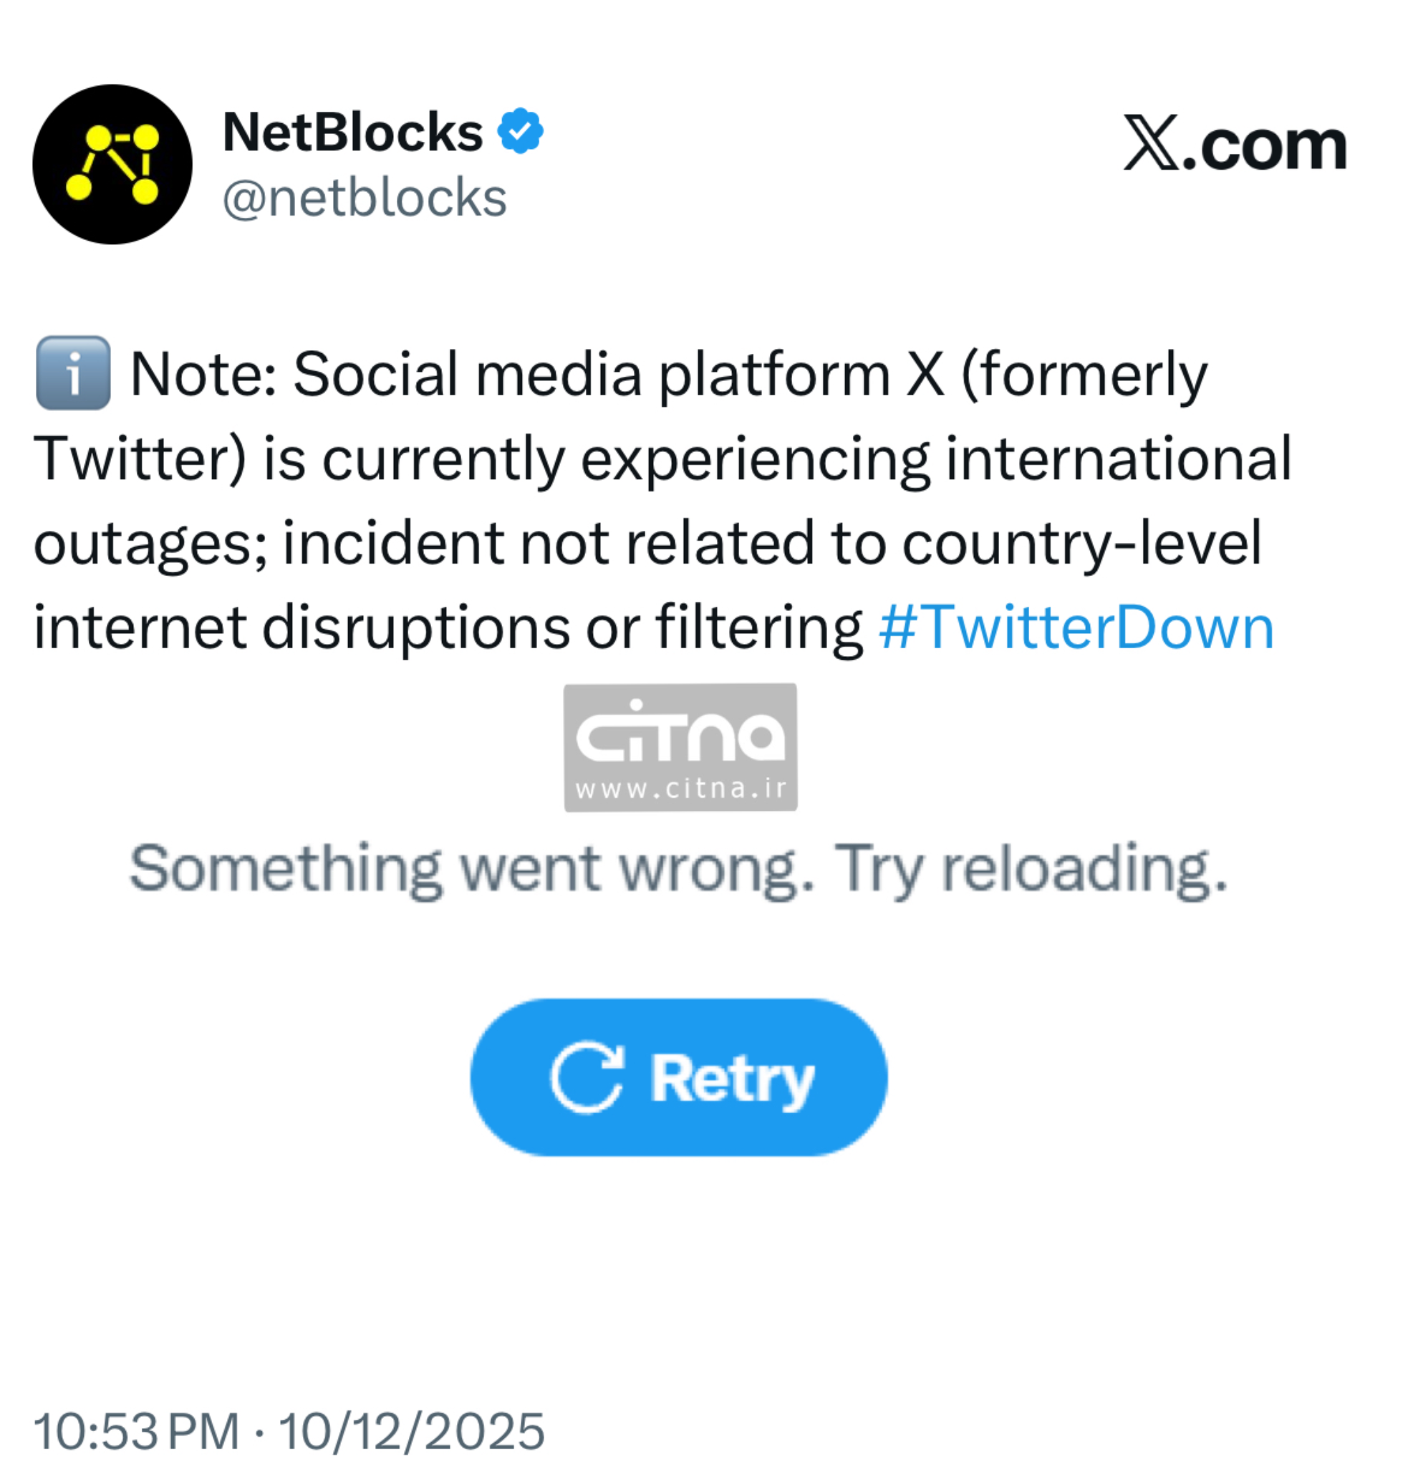The height and width of the screenshot is (1467, 1408).
Task: Click the 'Something went wrong' error message
Action: 678,869
